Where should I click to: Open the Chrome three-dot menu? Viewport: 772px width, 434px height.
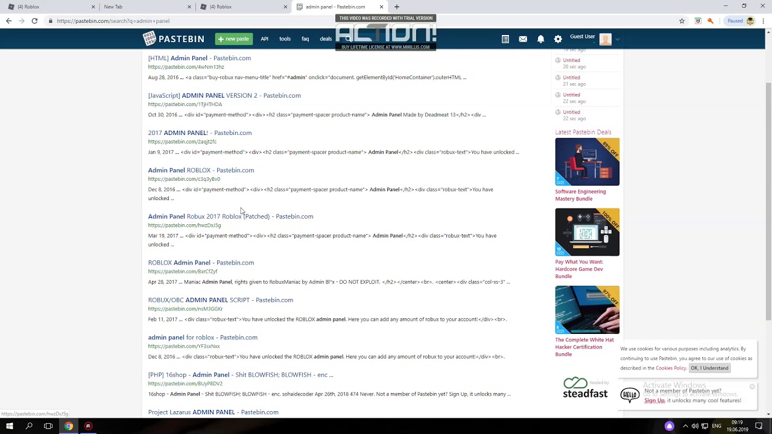point(763,21)
